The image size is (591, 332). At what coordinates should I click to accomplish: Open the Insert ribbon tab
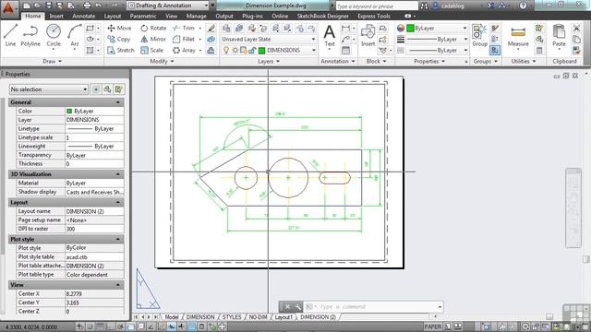pos(56,17)
